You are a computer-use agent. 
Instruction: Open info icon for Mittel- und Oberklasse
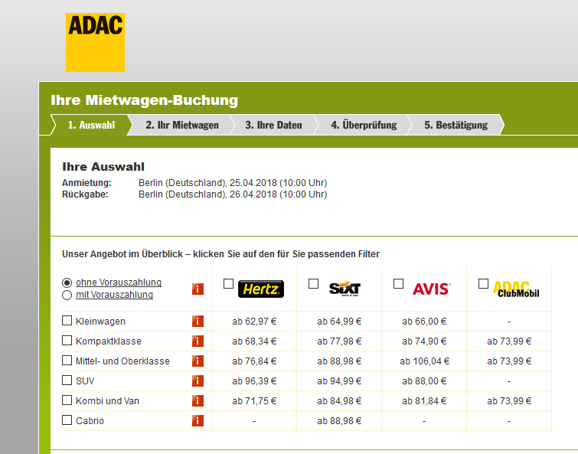pos(198,361)
